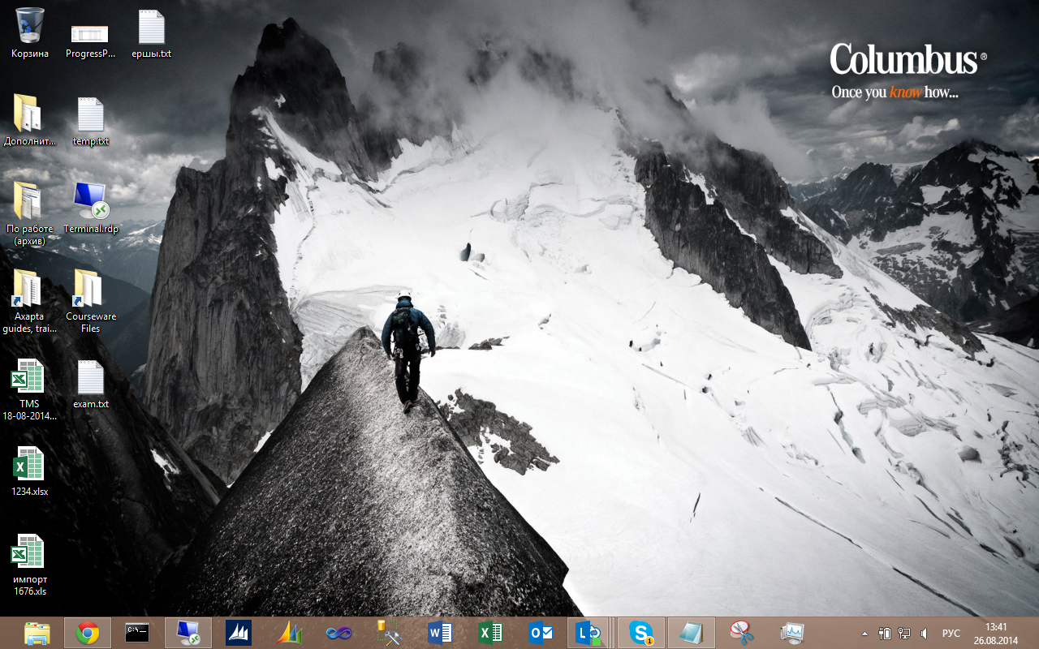Select the ершы.txt file name label
Screen dimensions: 1039x649
coord(152,54)
